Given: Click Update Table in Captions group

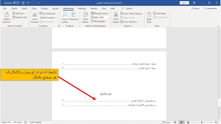Looking at the screenshot, I should click(x=127, y=18).
